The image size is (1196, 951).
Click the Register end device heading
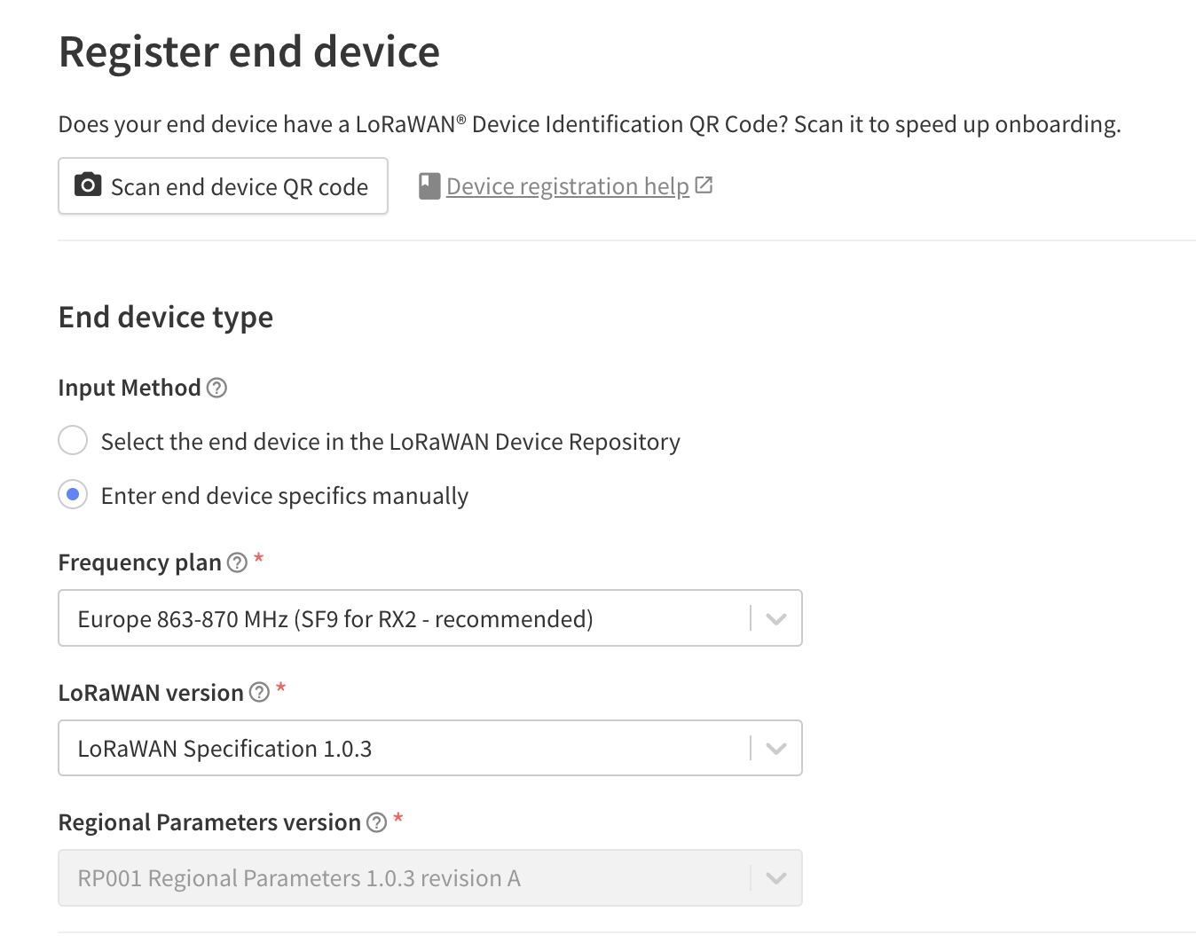coord(249,51)
